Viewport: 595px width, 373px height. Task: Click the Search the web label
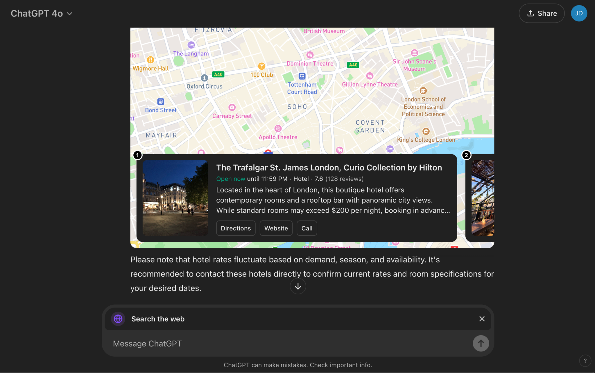158,319
